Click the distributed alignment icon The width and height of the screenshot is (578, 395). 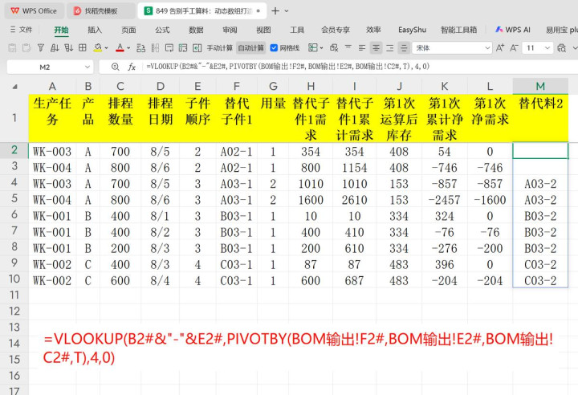404,48
